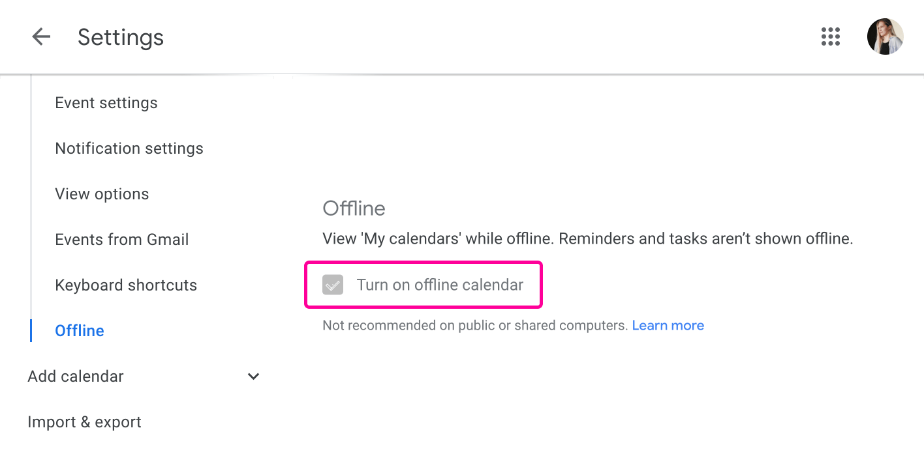924x456 pixels.
Task: Click the Settings page title
Action: (x=120, y=37)
